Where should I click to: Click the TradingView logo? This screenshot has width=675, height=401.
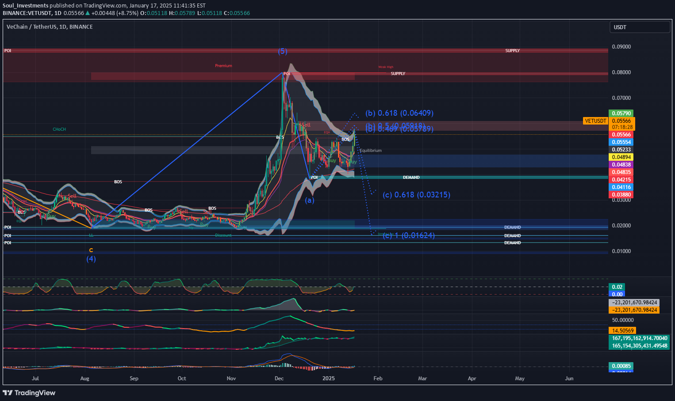[30, 393]
